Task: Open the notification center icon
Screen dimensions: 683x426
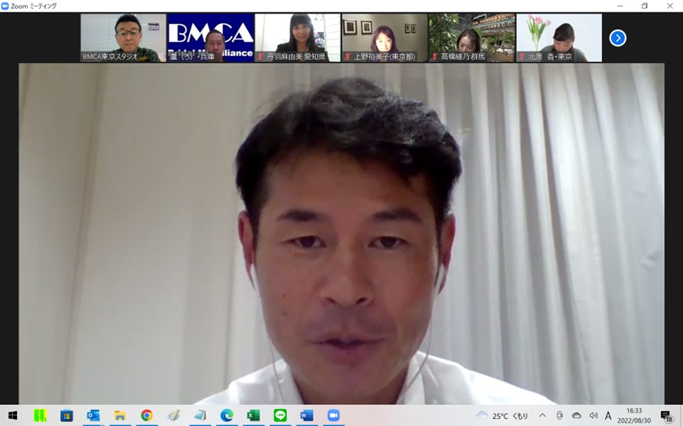Action: [666, 416]
